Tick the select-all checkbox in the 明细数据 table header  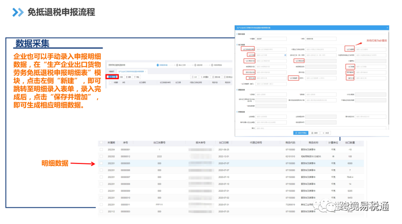click(x=101, y=143)
